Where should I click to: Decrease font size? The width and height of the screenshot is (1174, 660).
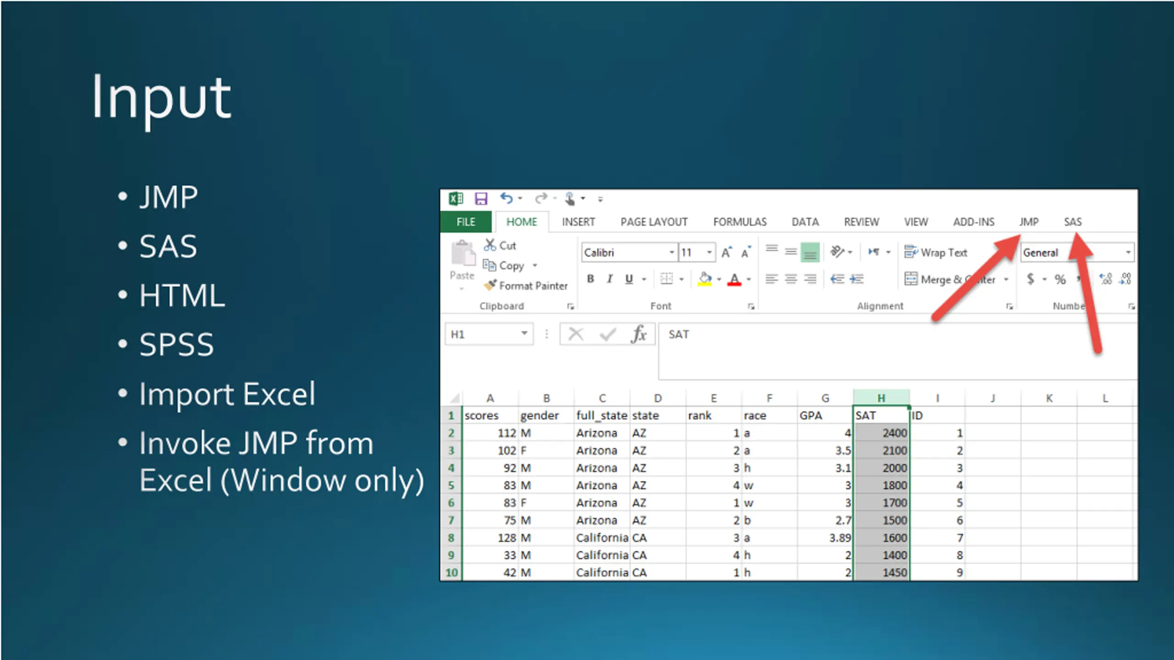coord(746,252)
